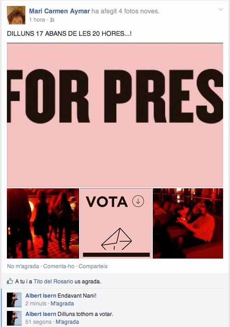Screen dimensions: 230x327
Task: Open Tito del Rosario's profile link
Action: click(x=53, y=282)
